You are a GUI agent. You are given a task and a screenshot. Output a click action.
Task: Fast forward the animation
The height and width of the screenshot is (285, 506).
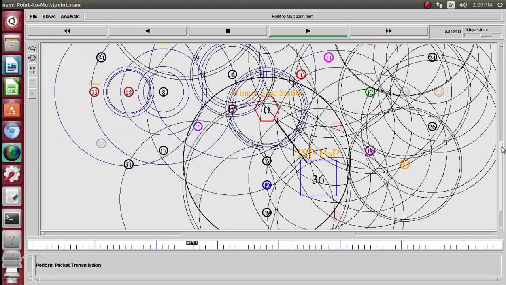point(388,31)
